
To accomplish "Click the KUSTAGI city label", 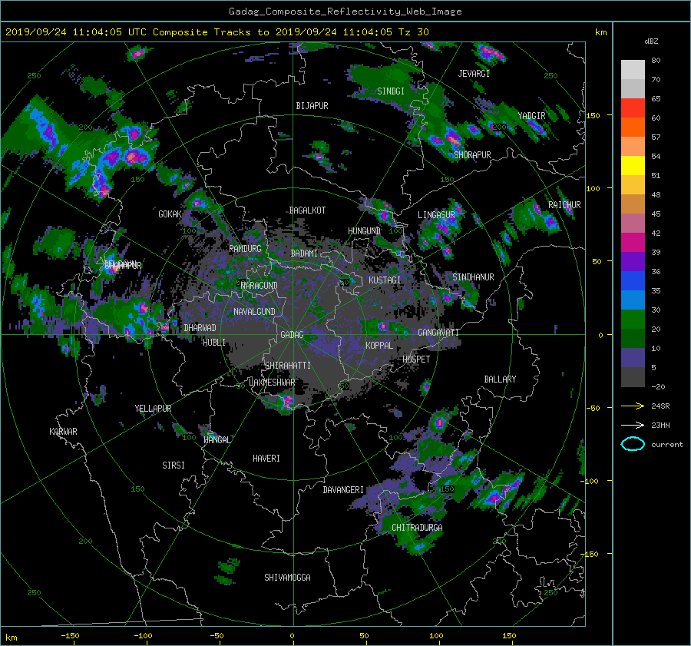I will (385, 280).
